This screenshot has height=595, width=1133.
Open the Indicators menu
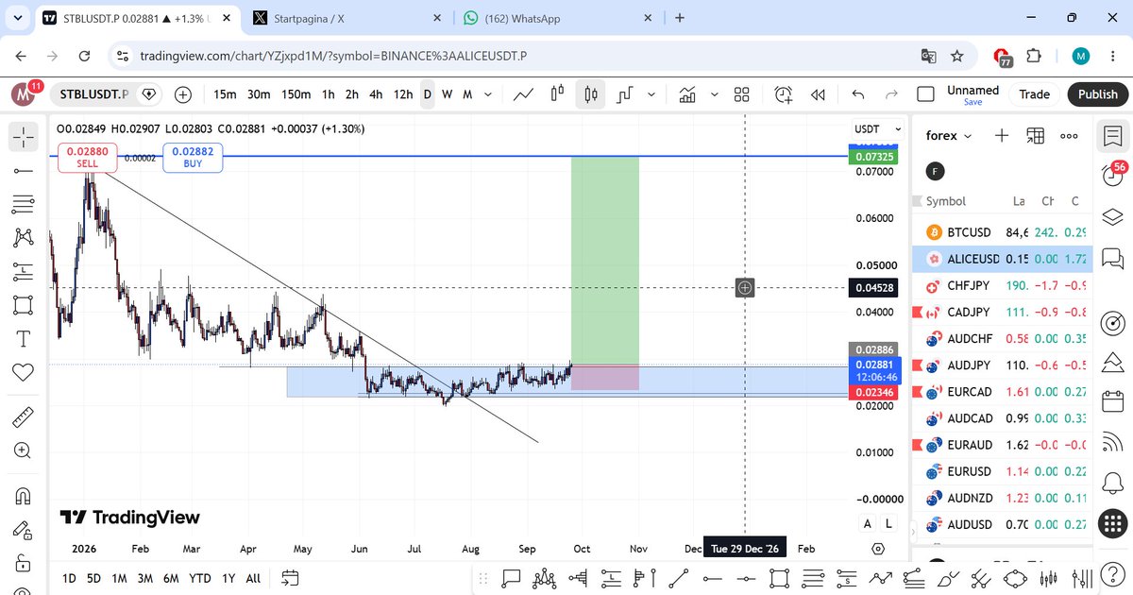tap(687, 94)
